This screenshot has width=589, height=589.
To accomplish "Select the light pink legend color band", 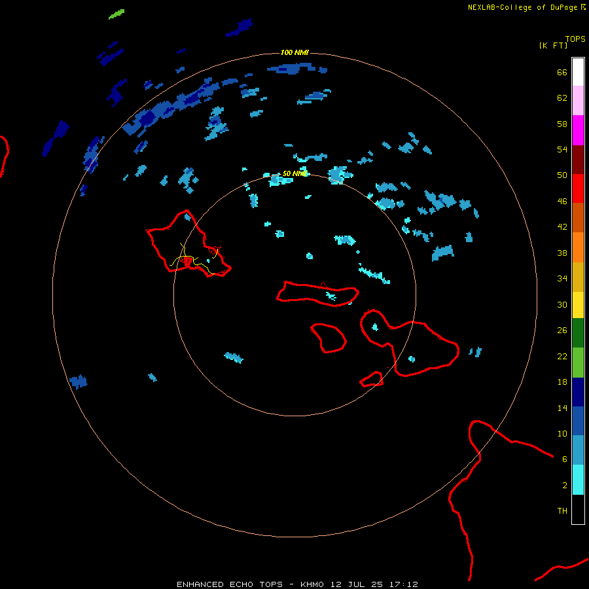I will [578, 101].
